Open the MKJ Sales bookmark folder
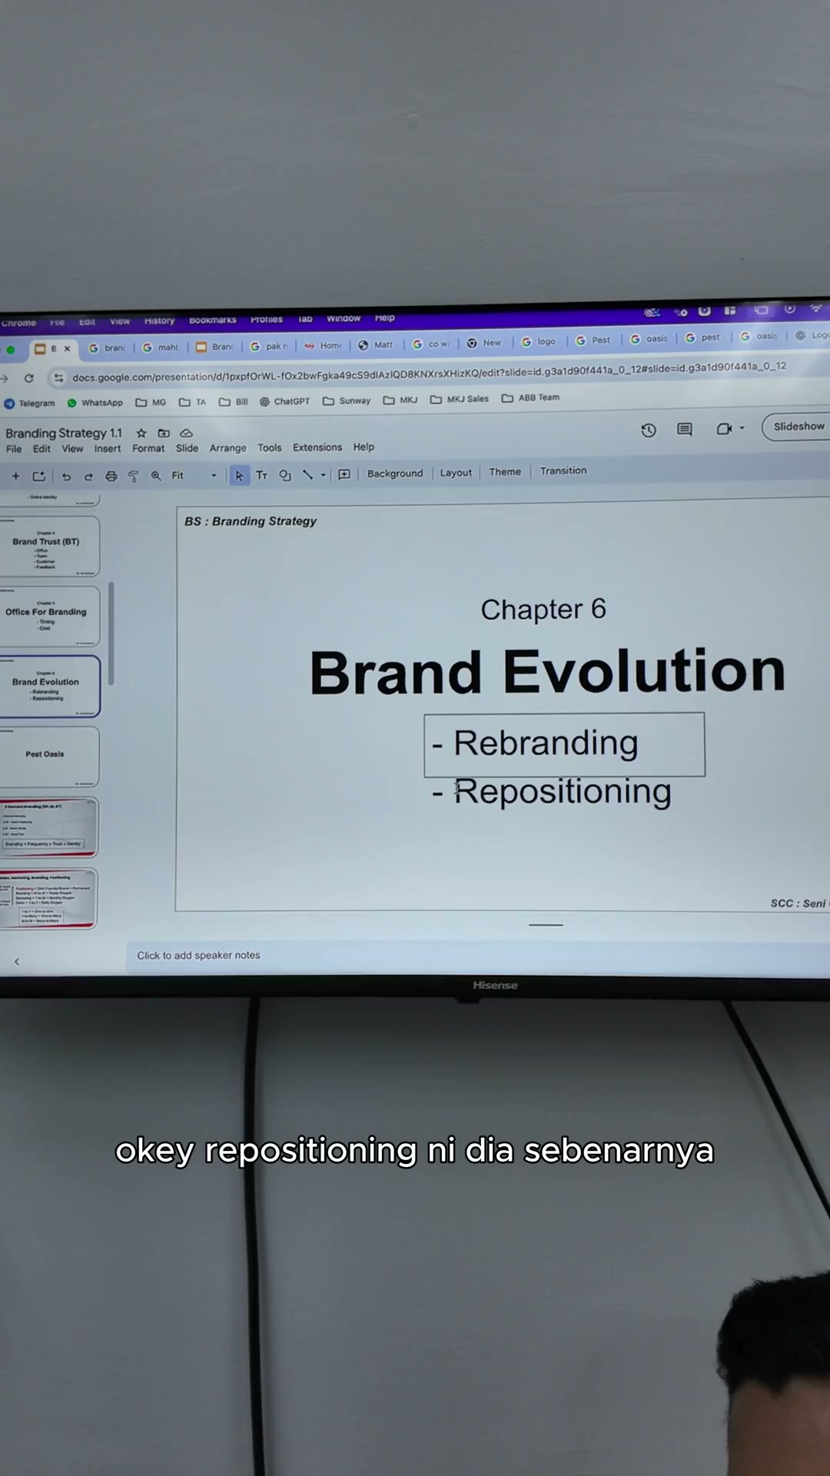830x1476 pixels. pos(460,399)
